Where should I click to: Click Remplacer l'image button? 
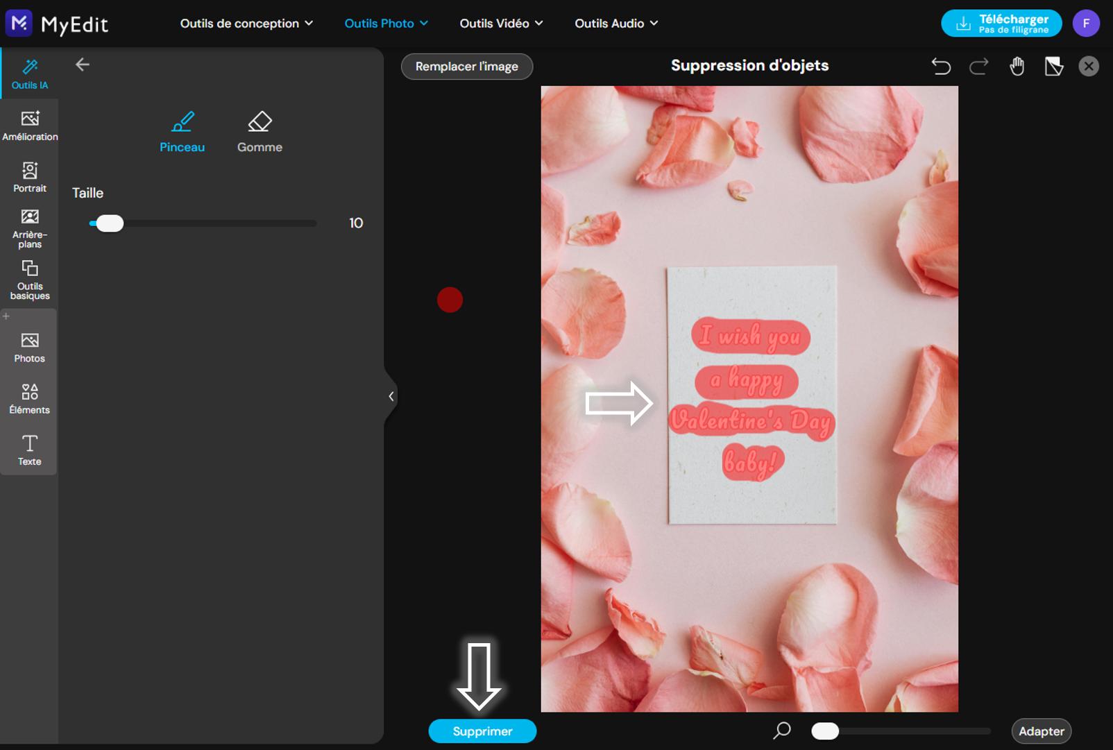pos(467,67)
